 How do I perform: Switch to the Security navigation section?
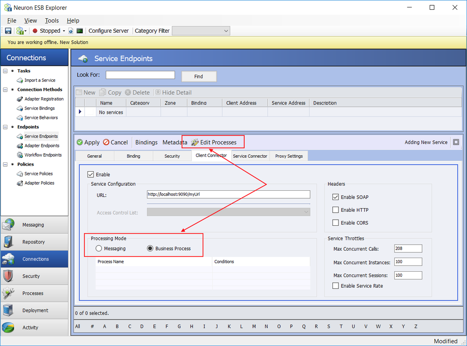click(34, 276)
